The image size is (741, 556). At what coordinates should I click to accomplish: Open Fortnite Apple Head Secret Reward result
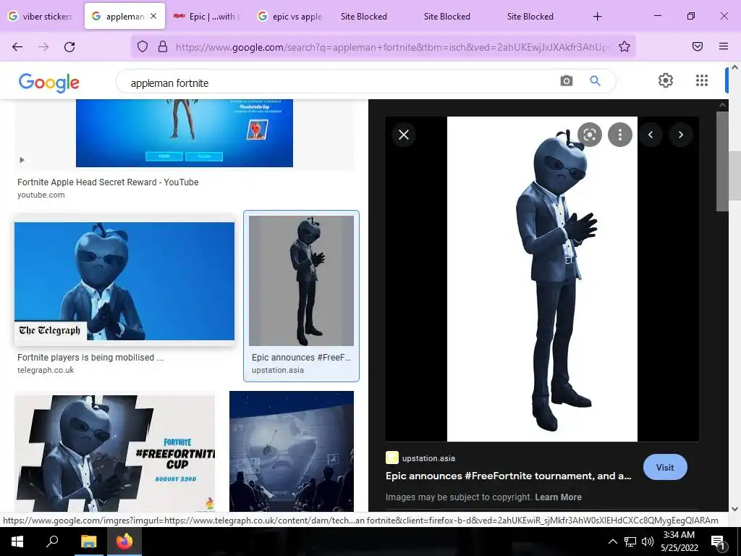(108, 182)
